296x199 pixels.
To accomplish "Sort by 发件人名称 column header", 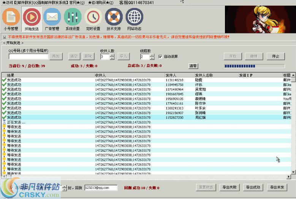I will [216, 75].
